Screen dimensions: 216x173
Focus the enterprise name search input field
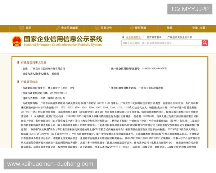pos(161,43)
